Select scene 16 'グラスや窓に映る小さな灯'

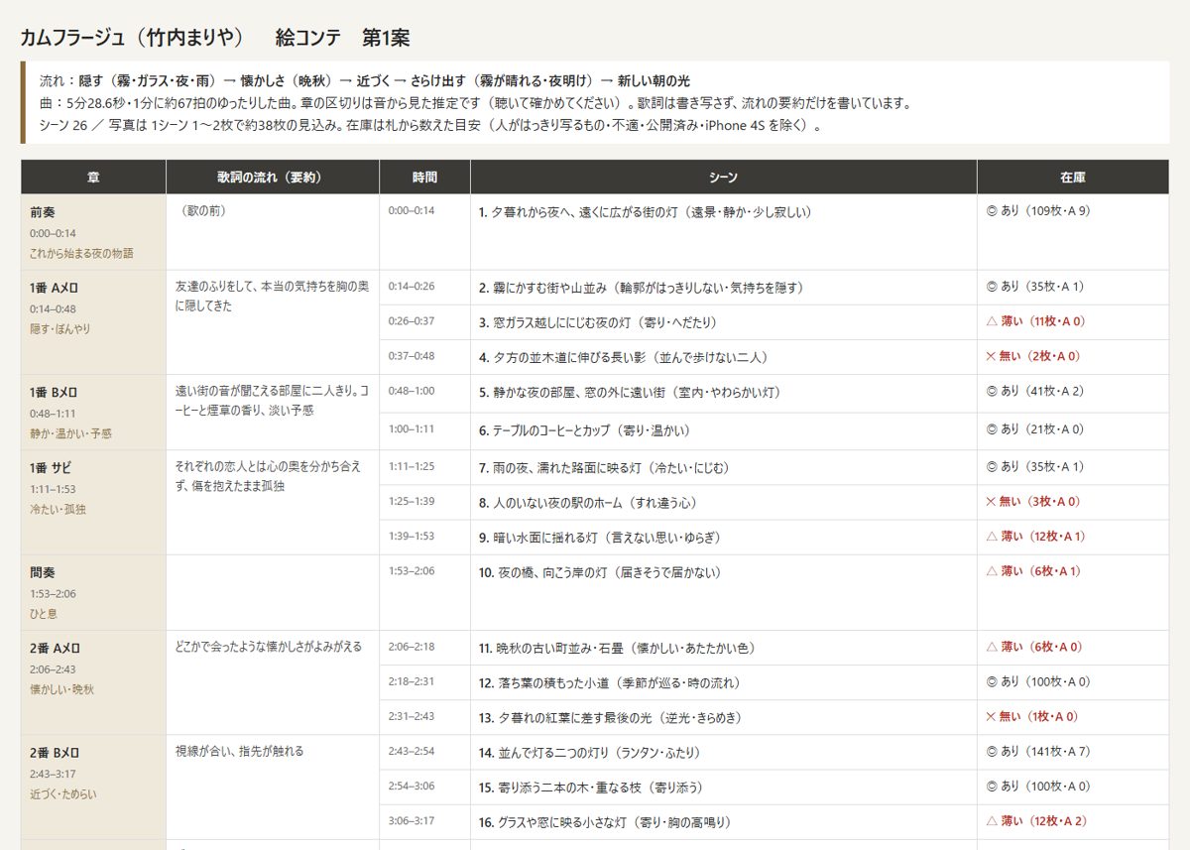click(724, 821)
